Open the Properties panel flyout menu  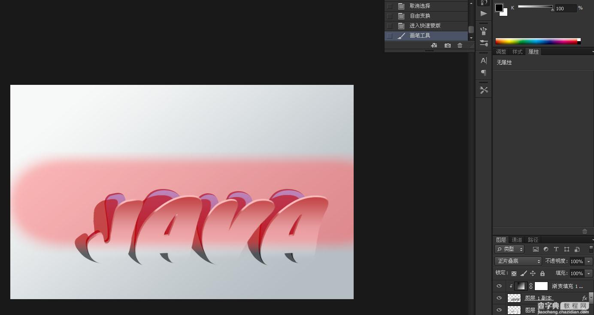pyautogui.click(x=592, y=52)
